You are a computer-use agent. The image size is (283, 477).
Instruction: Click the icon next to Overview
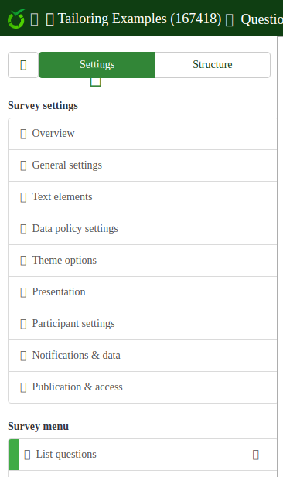23,134
